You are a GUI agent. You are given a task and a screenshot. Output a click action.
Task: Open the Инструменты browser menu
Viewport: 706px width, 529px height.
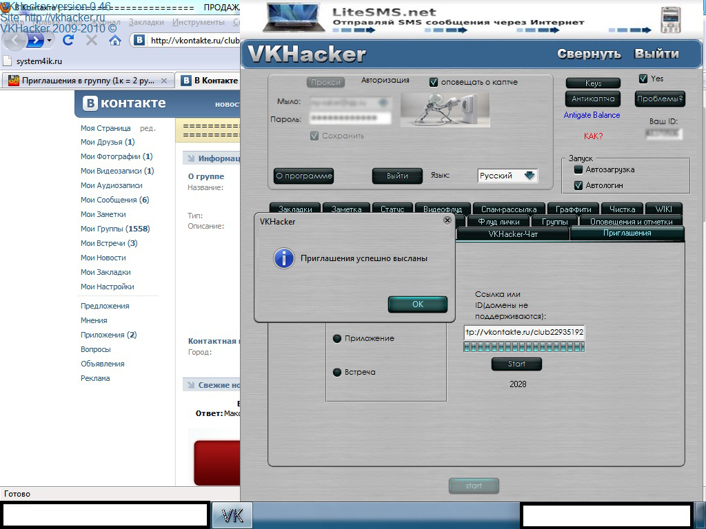click(198, 22)
